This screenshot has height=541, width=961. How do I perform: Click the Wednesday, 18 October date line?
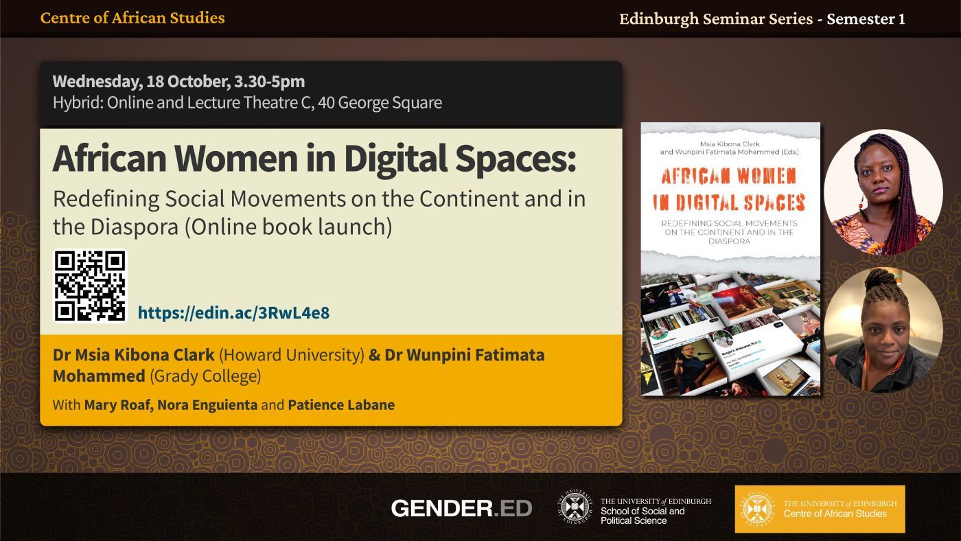click(178, 81)
